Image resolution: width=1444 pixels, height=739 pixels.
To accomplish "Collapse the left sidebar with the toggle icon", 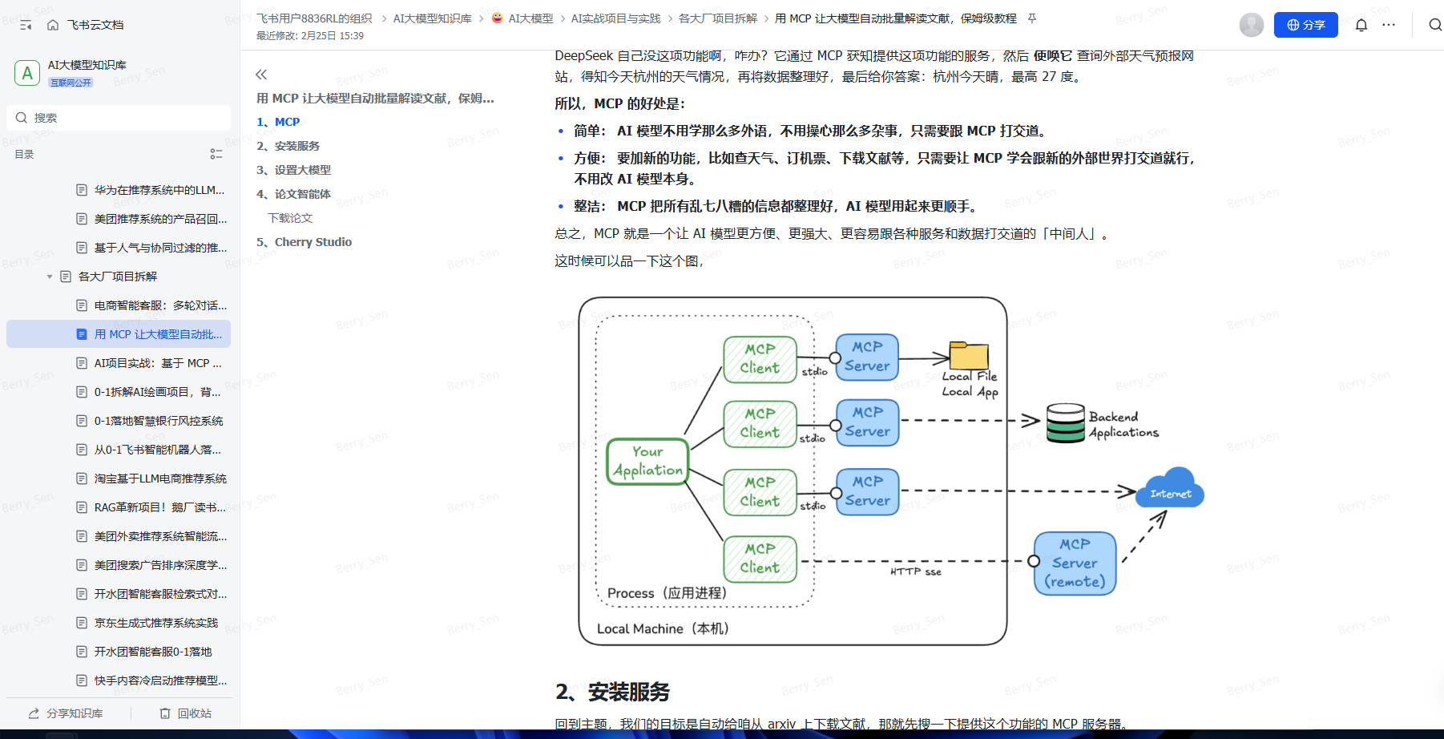I will [26, 25].
